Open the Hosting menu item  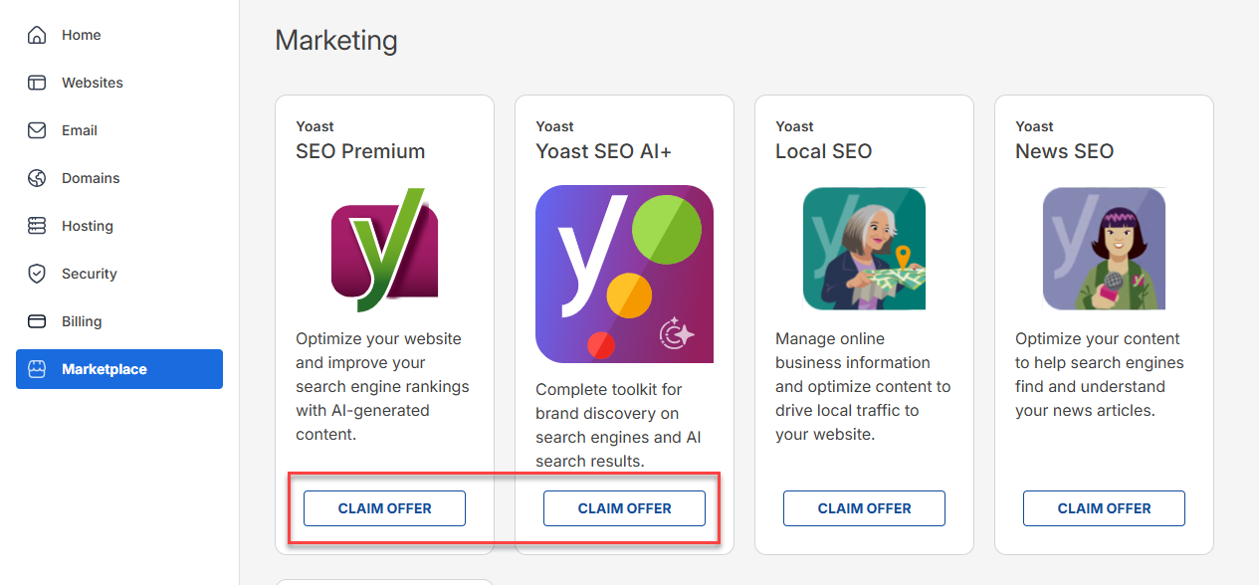click(x=87, y=226)
